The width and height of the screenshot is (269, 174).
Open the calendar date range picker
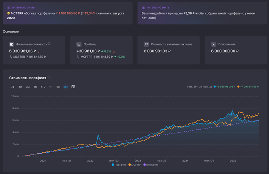[x=73, y=87]
